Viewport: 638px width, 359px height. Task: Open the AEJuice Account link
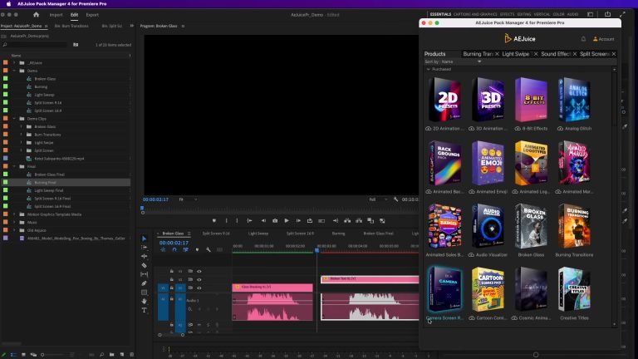pyautogui.click(x=604, y=38)
